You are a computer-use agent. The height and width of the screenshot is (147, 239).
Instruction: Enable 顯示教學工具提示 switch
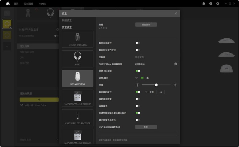click(138, 120)
